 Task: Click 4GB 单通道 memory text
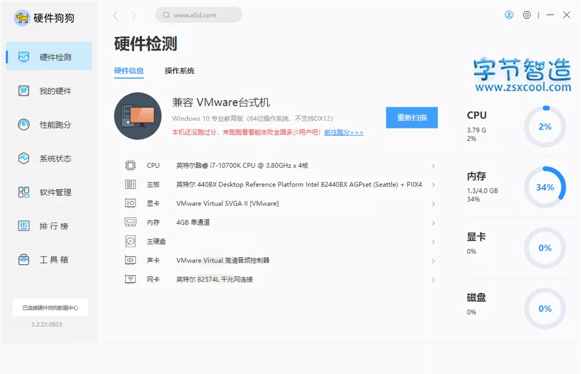[x=193, y=222]
